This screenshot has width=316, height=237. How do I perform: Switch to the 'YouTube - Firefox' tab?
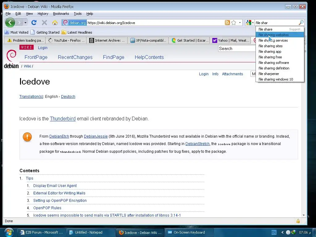[66, 40]
